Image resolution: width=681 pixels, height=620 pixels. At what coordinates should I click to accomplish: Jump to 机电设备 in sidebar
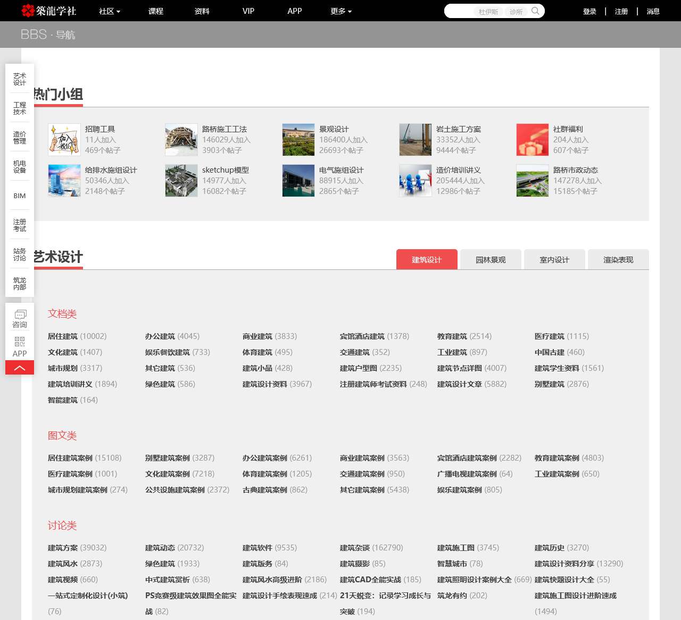click(x=20, y=167)
